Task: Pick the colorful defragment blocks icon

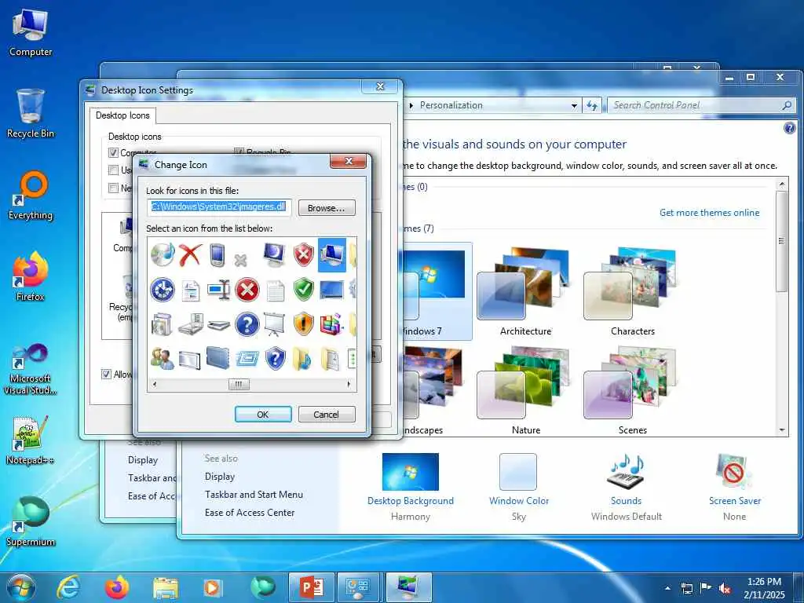Action: pos(332,324)
